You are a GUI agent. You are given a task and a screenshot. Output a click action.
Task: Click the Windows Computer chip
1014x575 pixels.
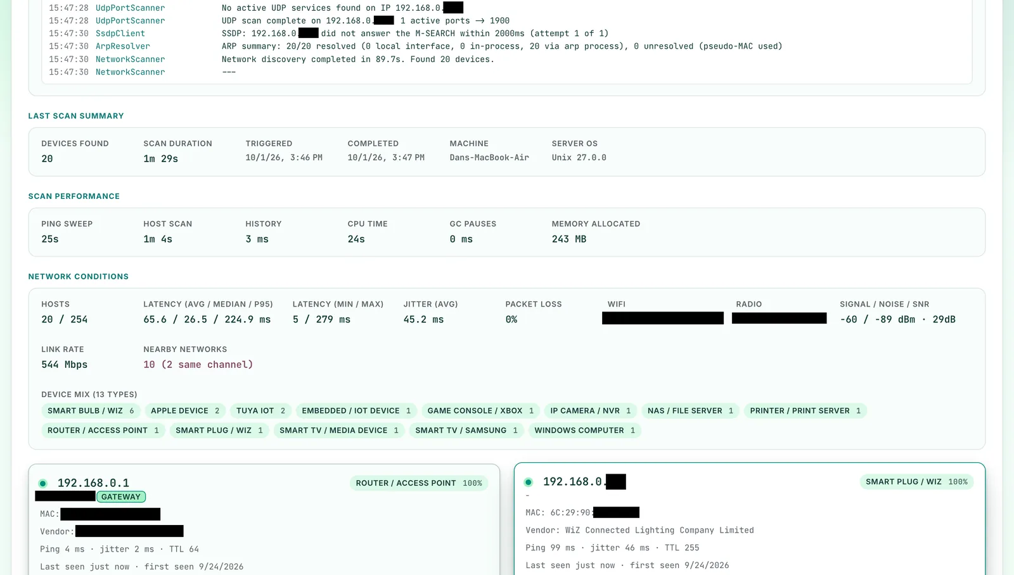pos(584,431)
